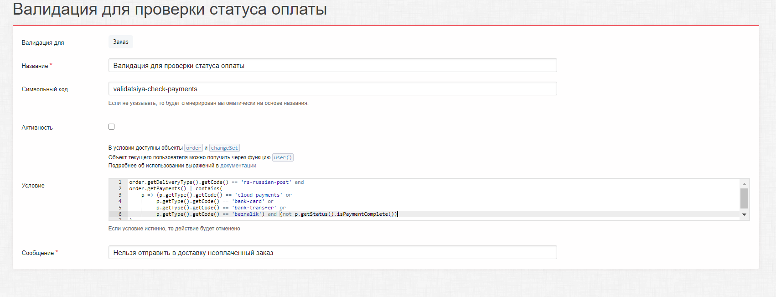Toggle the Активность checkbox
The width and height of the screenshot is (776, 297).
[x=111, y=127]
